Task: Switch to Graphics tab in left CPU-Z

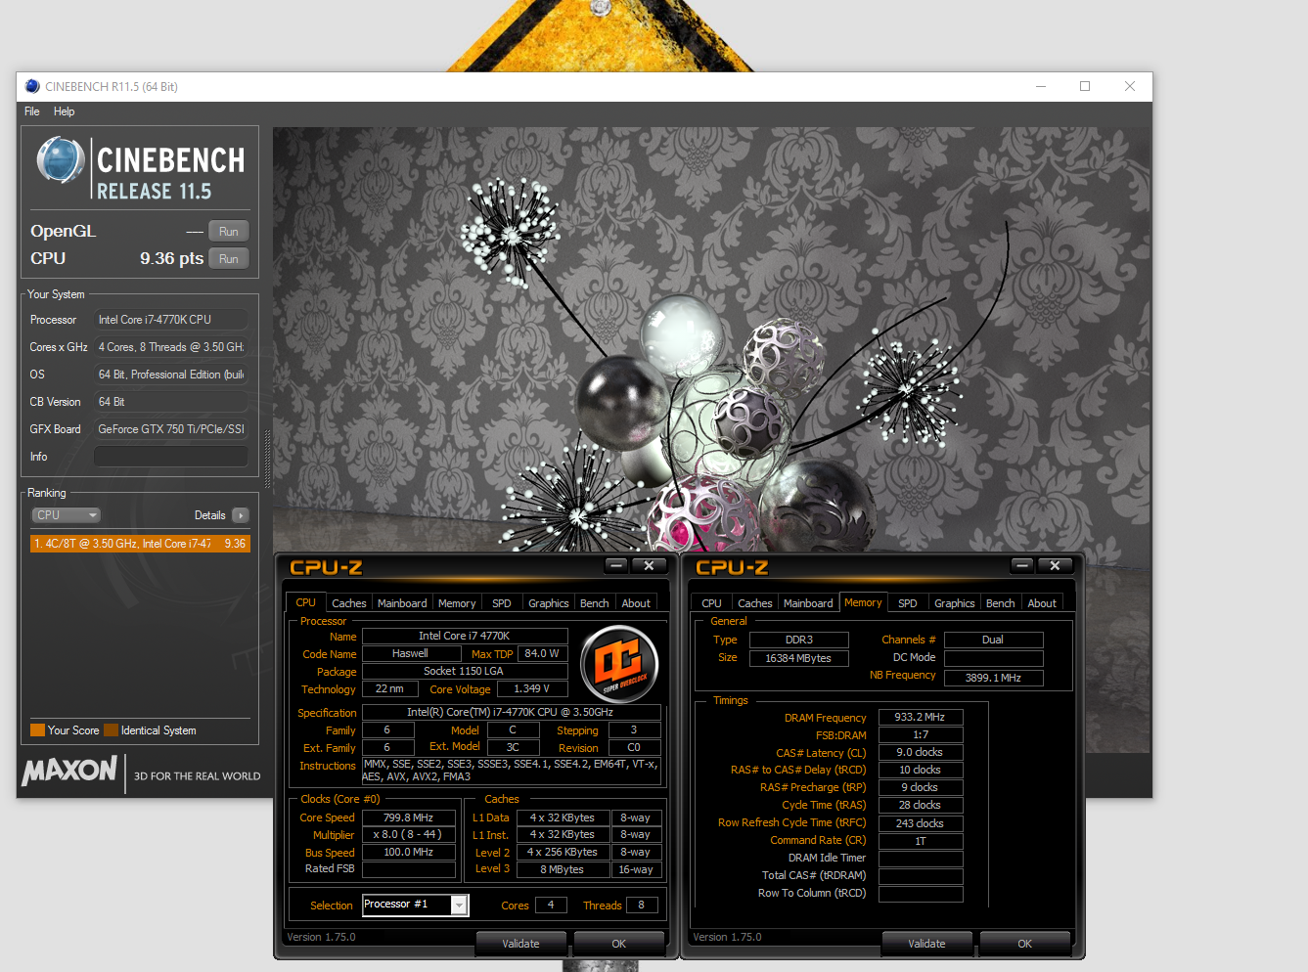Action: 549,603
